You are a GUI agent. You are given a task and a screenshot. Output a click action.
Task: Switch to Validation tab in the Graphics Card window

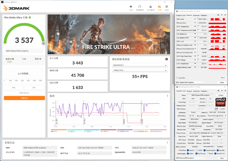[x=204, y=91]
